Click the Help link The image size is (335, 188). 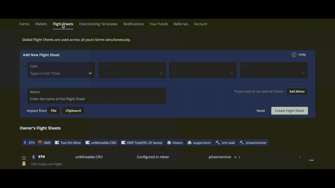click(x=302, y=55)
